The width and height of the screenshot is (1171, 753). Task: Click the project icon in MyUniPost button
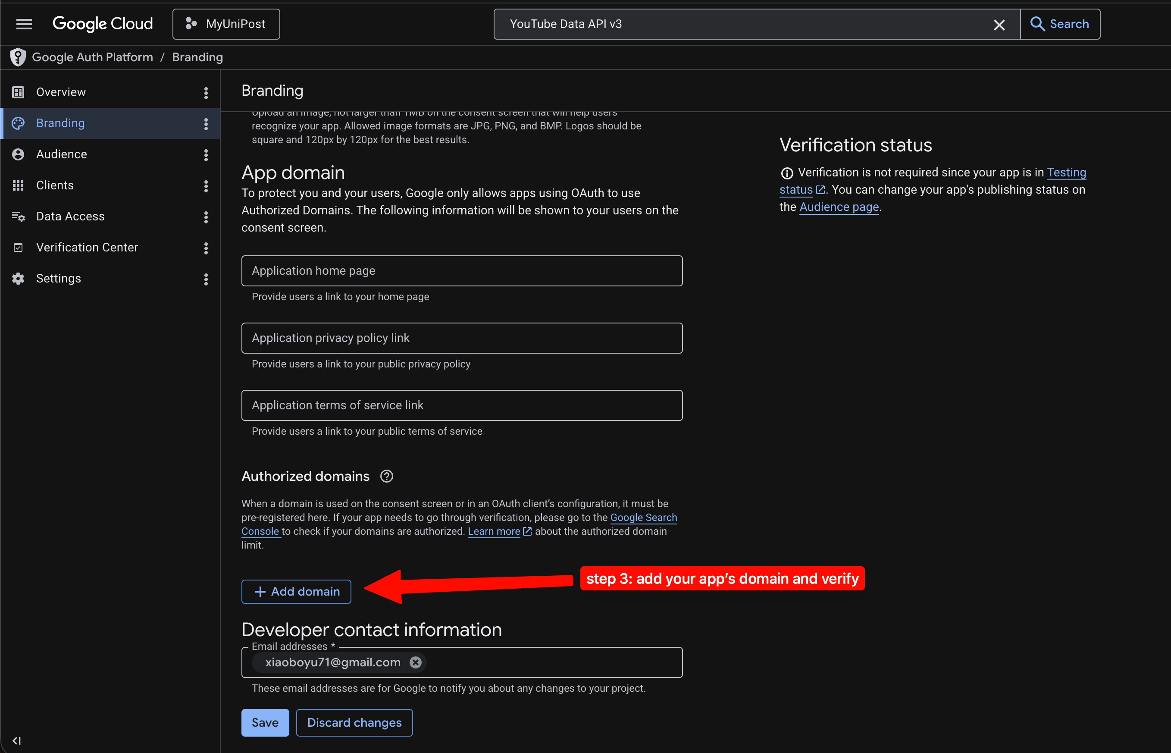pos(191,23)
